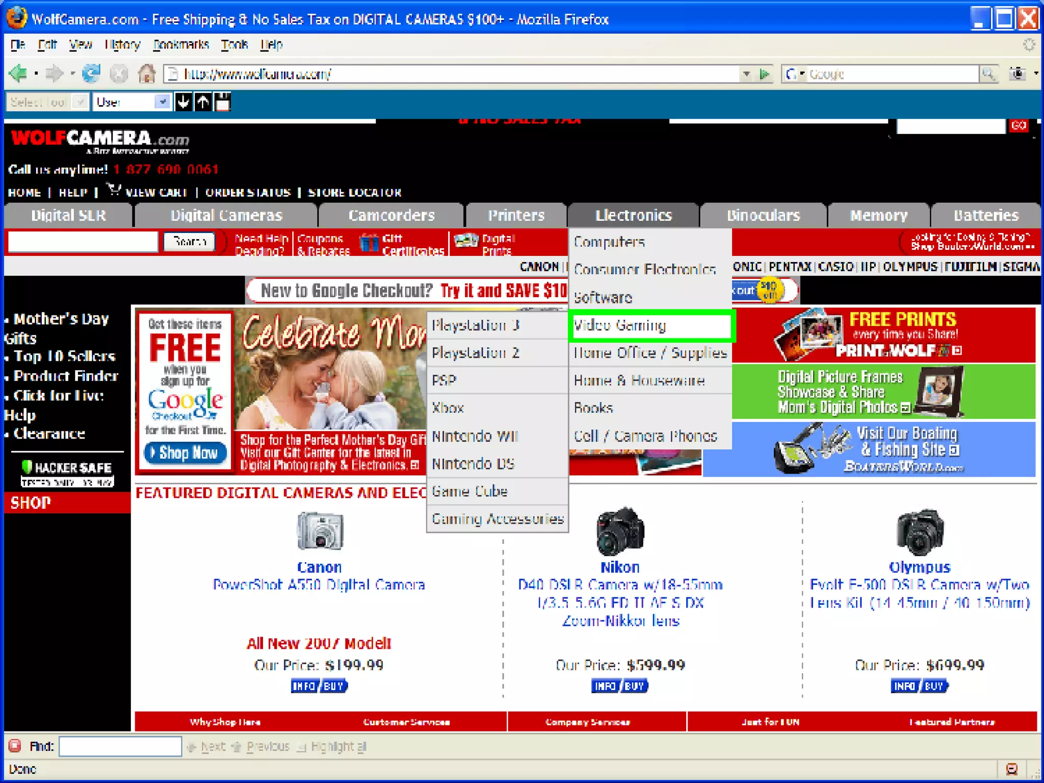This screenshot has width=1044, height=783.
Task: Click the floppy disk save icon
Action: (x=223, y=102)
